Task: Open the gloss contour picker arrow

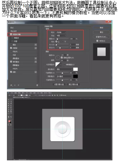Action: (x=61, y=65)
